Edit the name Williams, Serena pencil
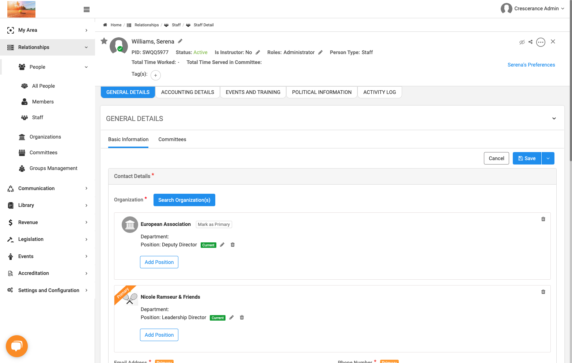 180,41
